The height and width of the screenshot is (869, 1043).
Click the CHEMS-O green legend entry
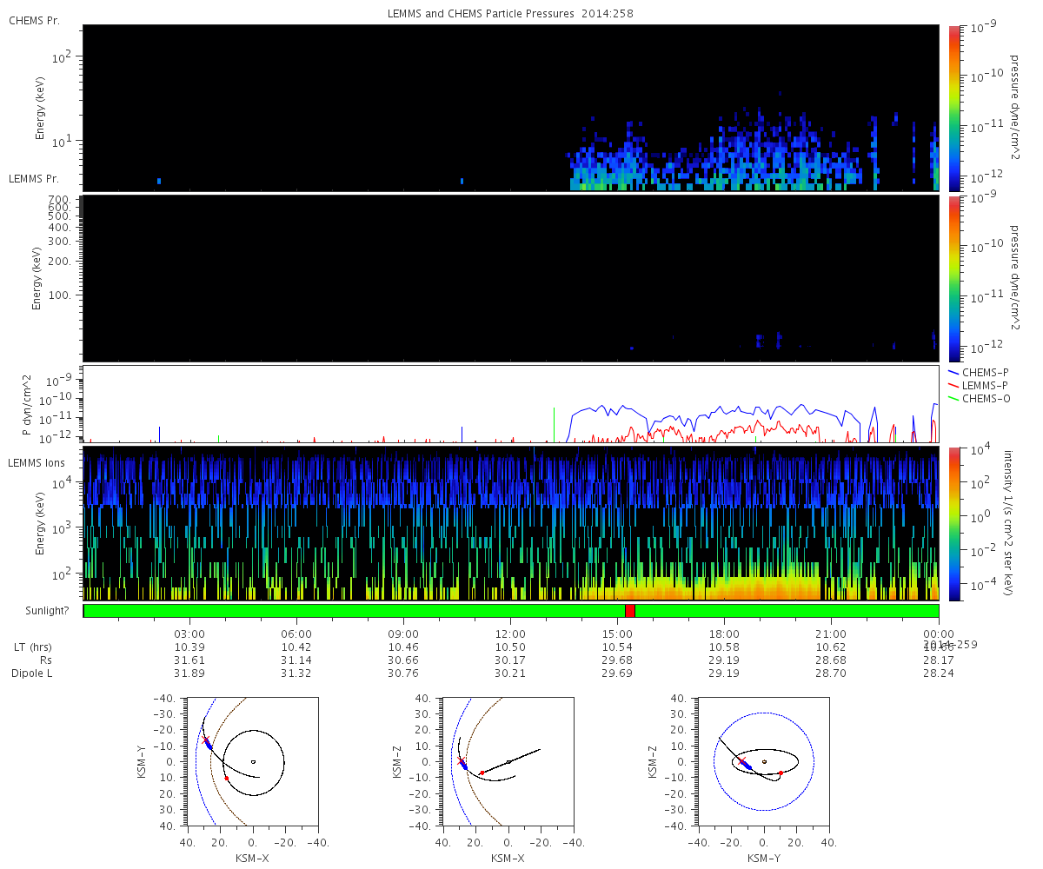(x=978, y=398)
